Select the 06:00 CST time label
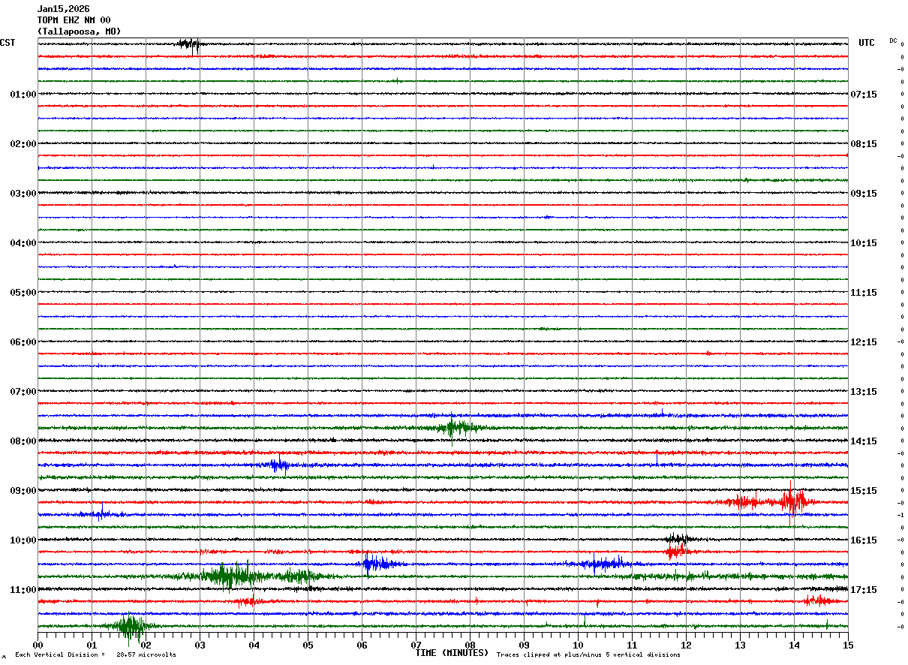The width and height of the screenshot is (908, 665). point(23,342)
